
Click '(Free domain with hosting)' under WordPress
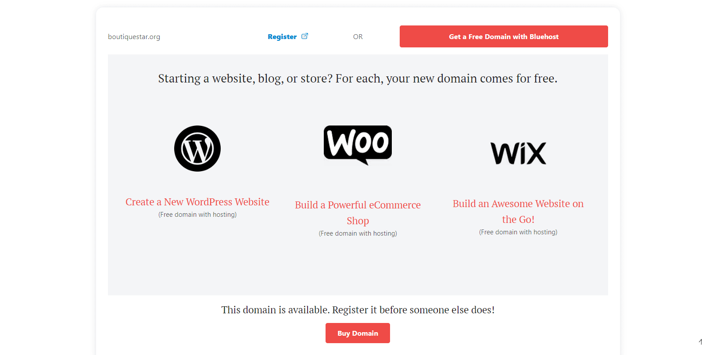tap(197, 215)
